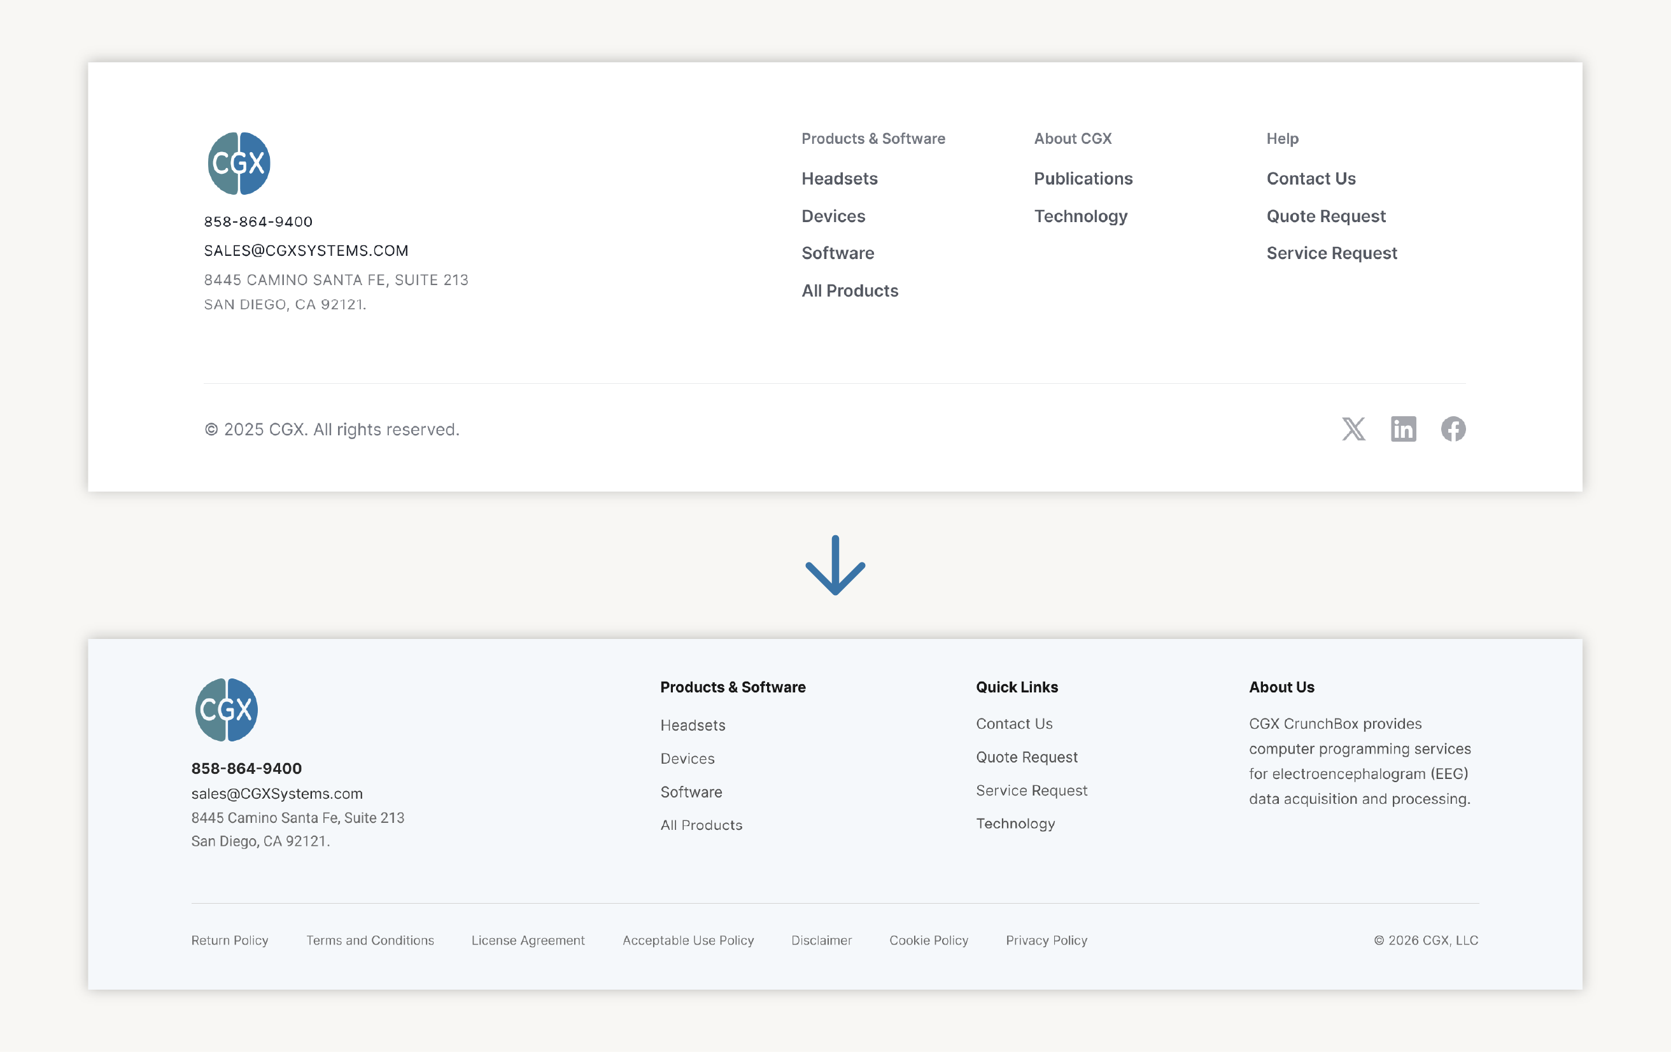The height and width of the screenshot is (1052, 1671).
Task: Open the LinkedIn social icon
Action: [1403, 429]
